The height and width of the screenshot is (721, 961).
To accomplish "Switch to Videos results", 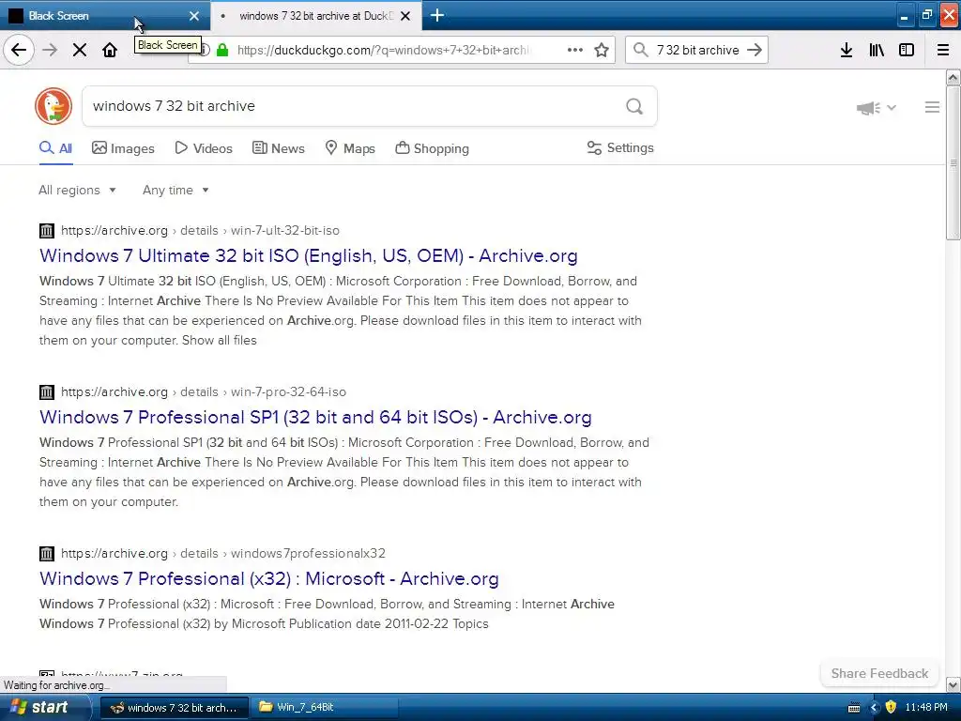I will (x=204, y=148).
